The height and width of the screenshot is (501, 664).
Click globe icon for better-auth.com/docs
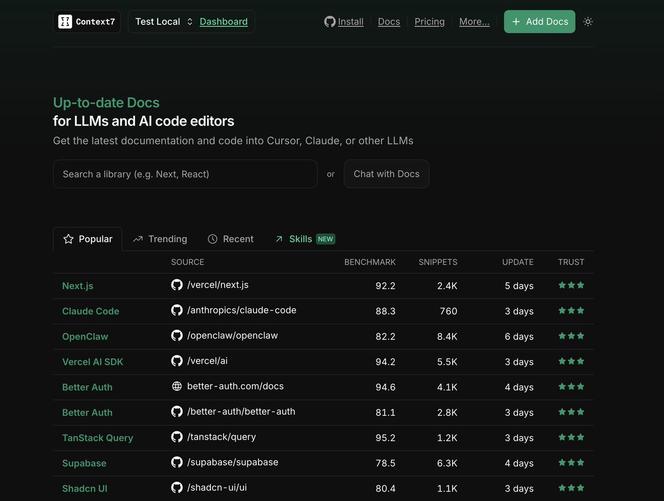(x=177, y=386)
